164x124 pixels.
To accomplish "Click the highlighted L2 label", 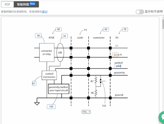I will pos(115,55).
